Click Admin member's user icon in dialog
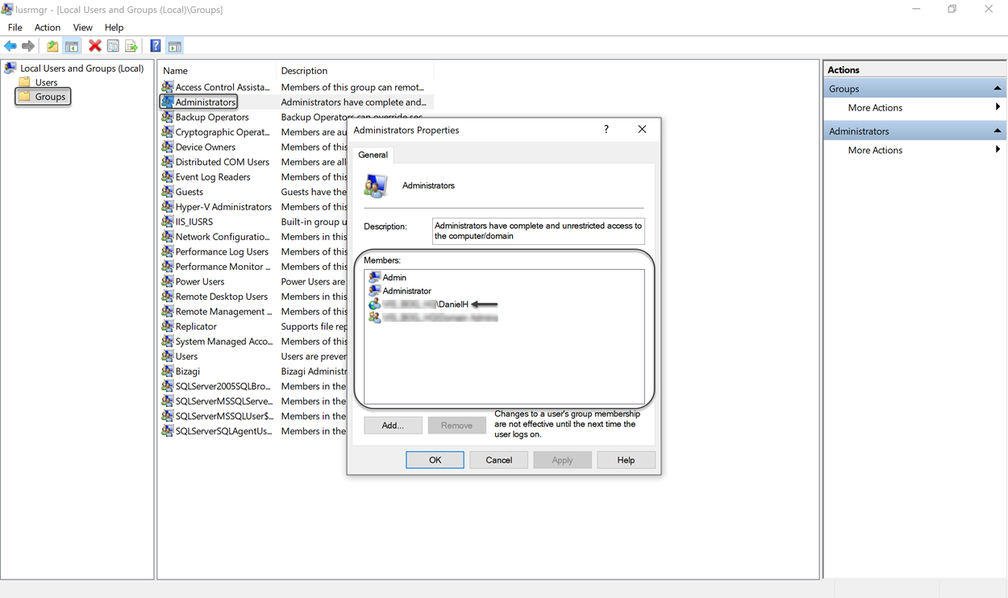1008x598 pixels. coord(374,277)
